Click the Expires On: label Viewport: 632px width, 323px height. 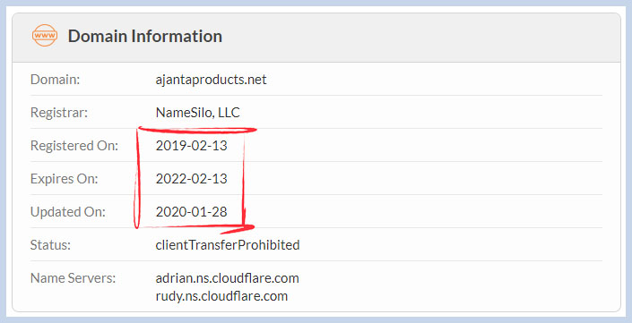[64, 179]
